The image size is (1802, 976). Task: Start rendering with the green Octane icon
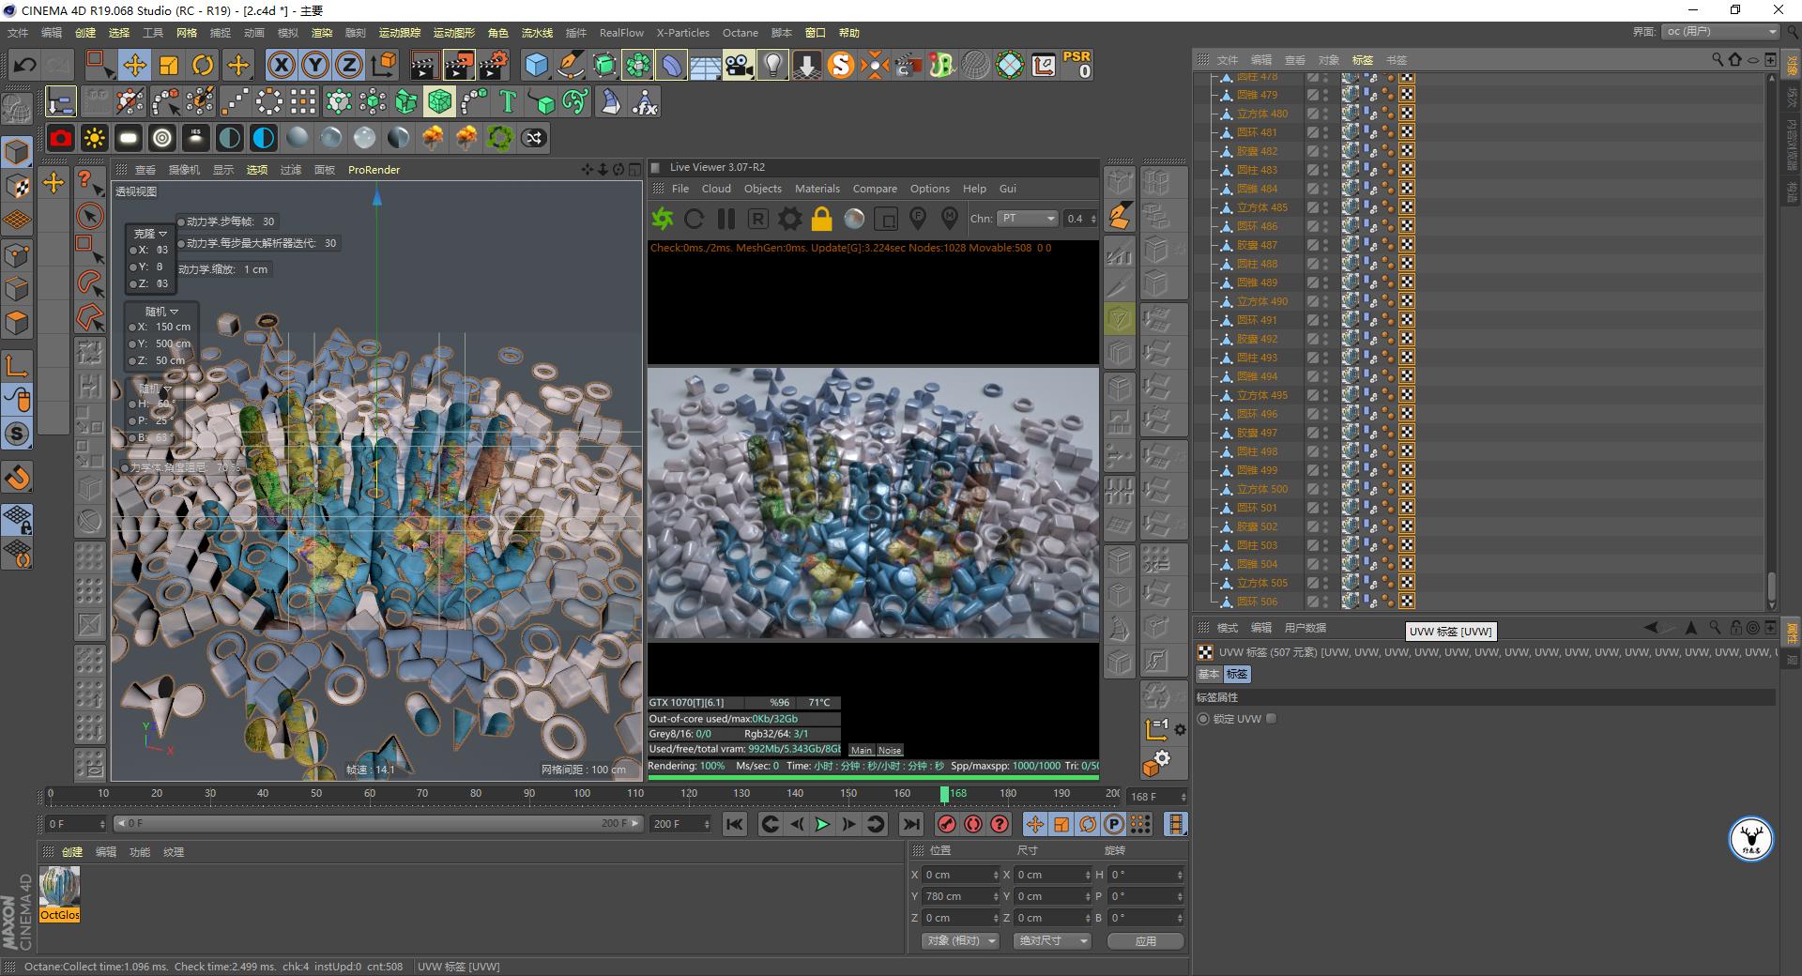[662, 219]
